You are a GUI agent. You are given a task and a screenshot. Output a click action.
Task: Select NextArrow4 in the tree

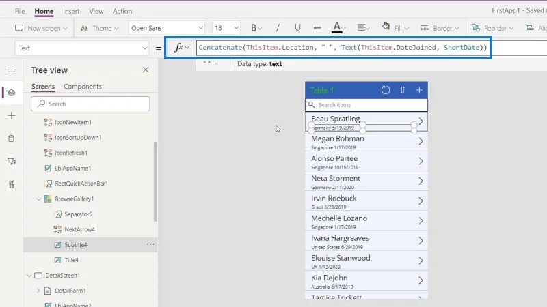(79, 229)
